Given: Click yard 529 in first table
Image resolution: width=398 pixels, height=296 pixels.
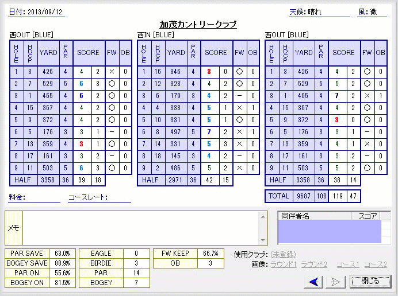Looking at the screenshot, I should (48, 84).
